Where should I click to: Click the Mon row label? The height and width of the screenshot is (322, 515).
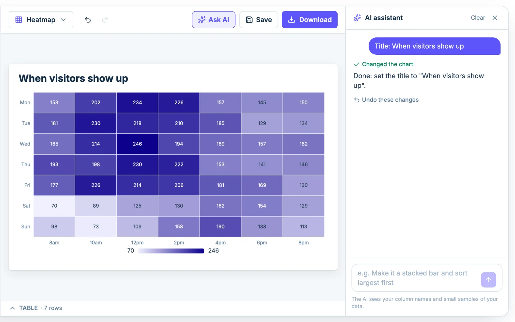(25, 103)
